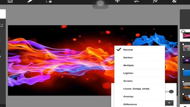Select the marquee icon in the left panel
The image size is (190, 107).
[x=1, y=25]
